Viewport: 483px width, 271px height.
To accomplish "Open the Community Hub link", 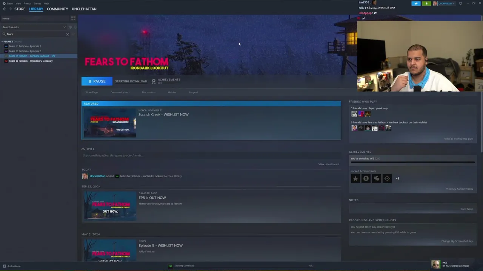I will pyautogui.click(x=120, y=92).
